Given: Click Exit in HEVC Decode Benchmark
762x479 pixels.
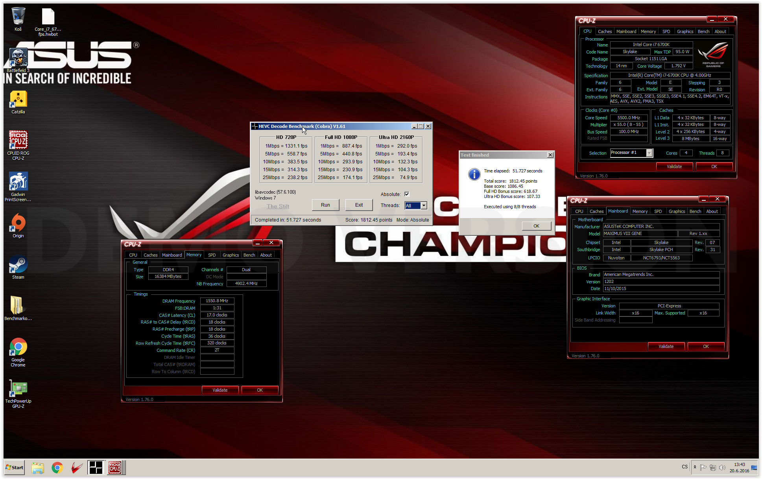Looking at the screenshot, I should [359, 205].
